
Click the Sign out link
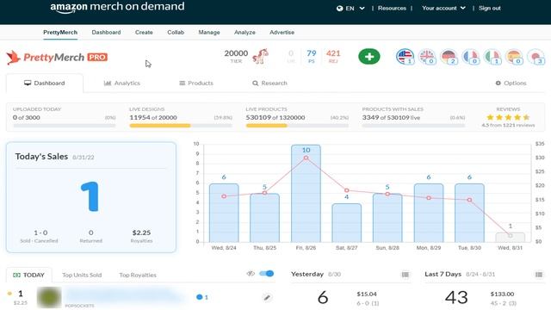pos(490,8)
